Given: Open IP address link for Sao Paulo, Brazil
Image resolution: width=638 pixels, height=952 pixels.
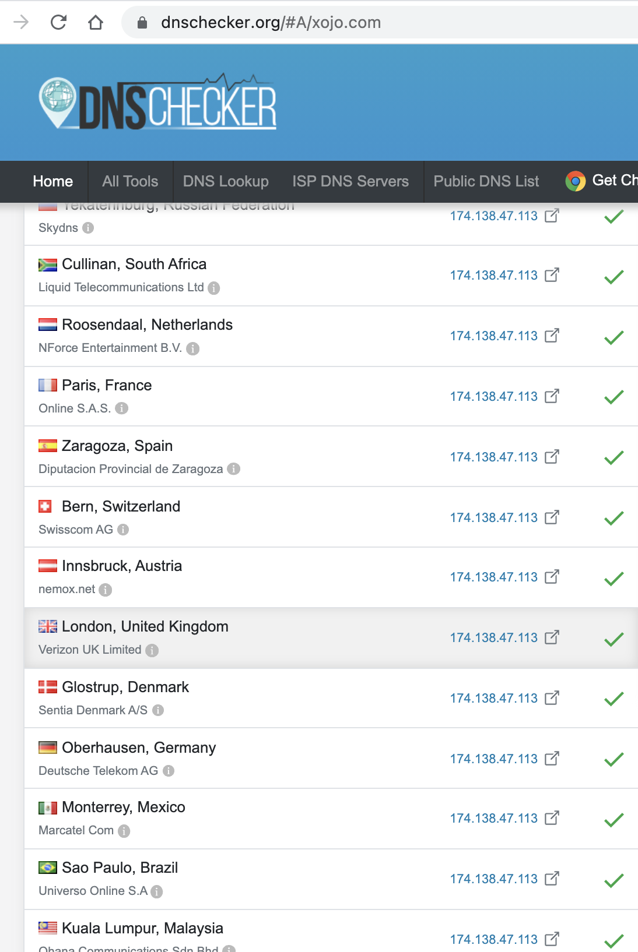Looking at the screenshot, I should click(493, 879).
